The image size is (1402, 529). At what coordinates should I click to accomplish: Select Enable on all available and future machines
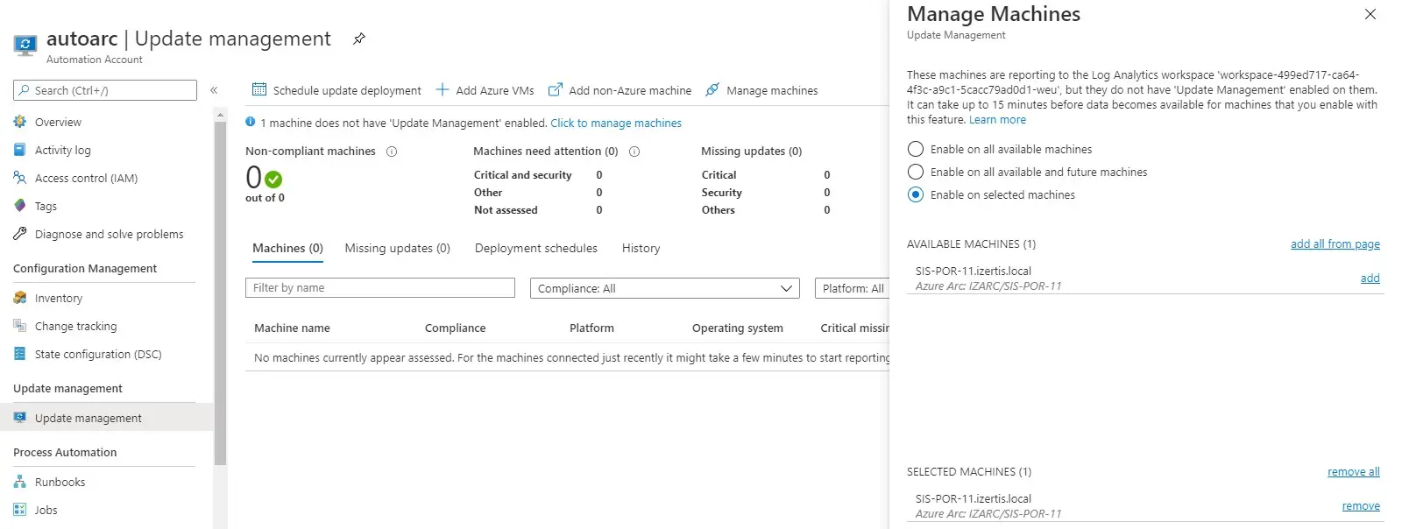pos(916,172)
